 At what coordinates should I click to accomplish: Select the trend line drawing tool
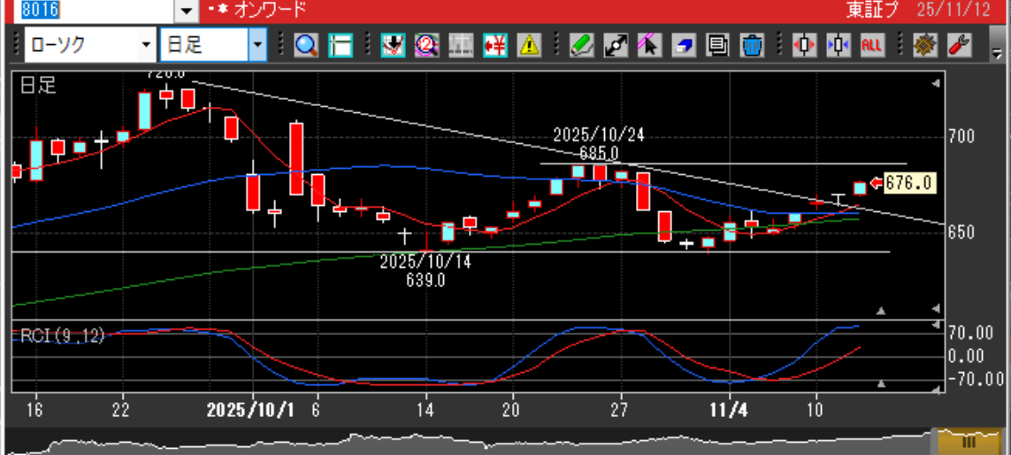point(614,44)
